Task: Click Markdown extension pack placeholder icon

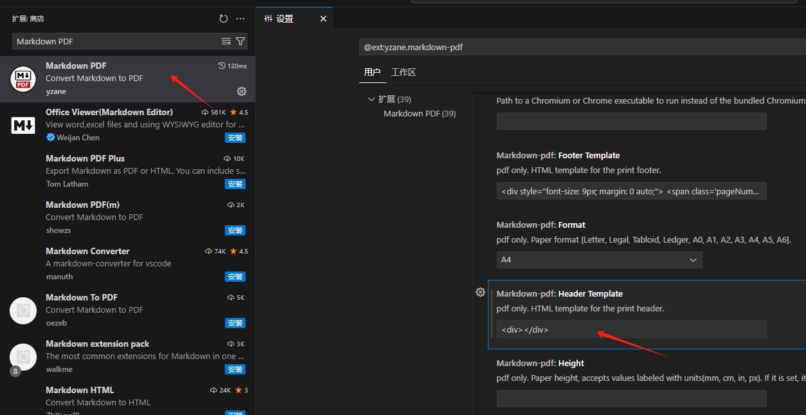Action: pos(23,356)
